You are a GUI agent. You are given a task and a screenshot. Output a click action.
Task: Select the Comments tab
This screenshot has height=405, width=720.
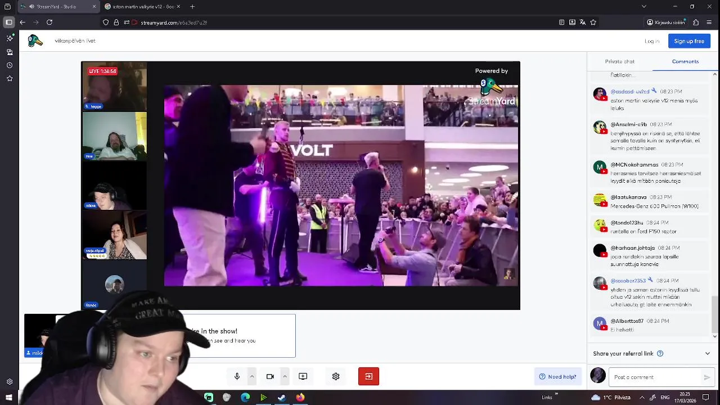[685, 61]
